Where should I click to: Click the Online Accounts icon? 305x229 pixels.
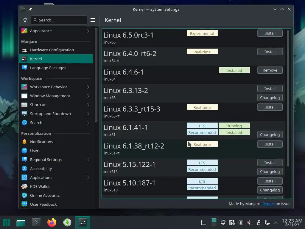click(x=24, y=196)
